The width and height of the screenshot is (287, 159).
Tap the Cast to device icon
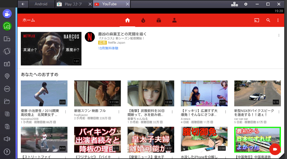[257, 20]
